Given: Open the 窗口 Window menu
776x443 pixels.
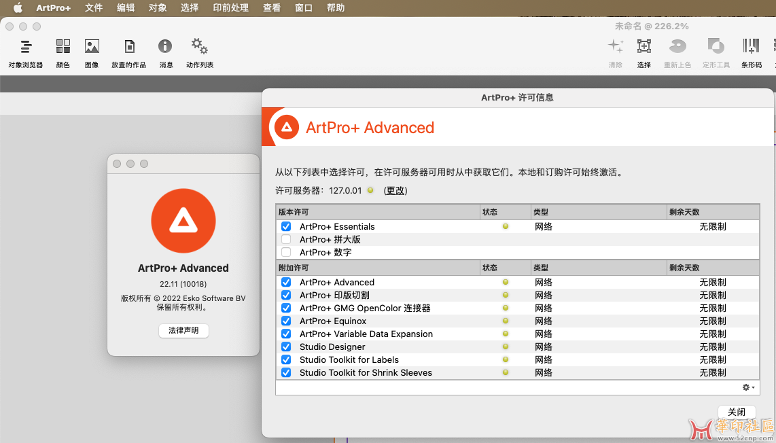Looking at the screenshot, I should [303, 8].
